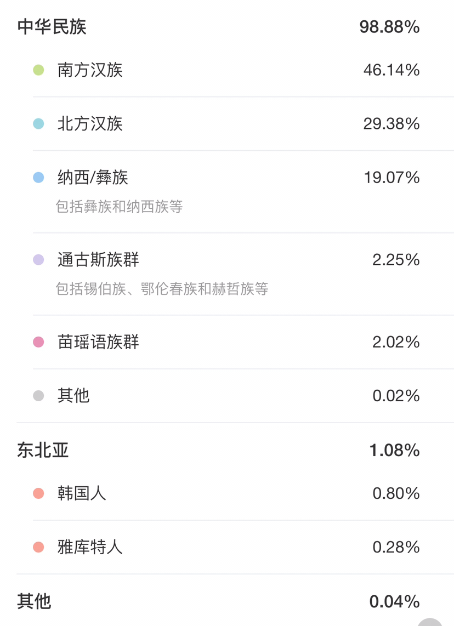Click the gray circular button at bottom corner
This screenshot has height=626, width=454.
pos(430,622)
